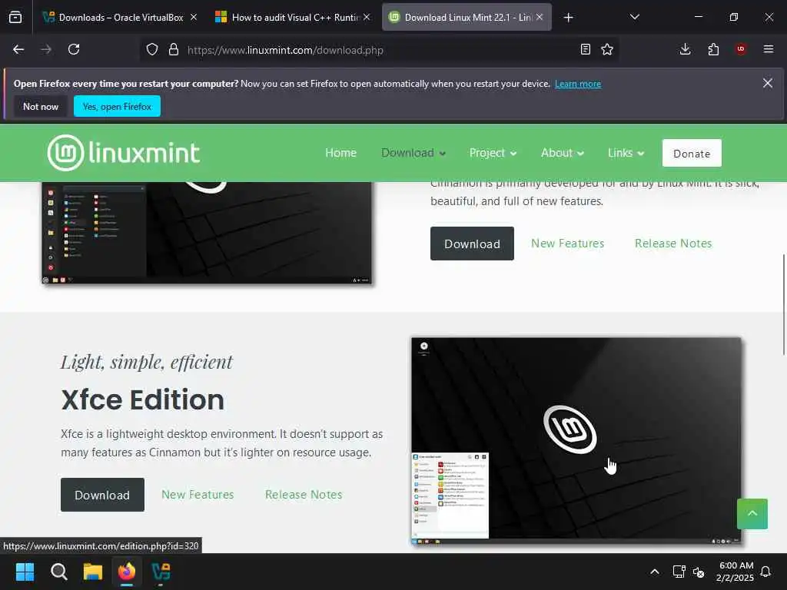This screenshot has width=787, height=590.
Task: Expand the Links navigation menu
Action: 626,153
